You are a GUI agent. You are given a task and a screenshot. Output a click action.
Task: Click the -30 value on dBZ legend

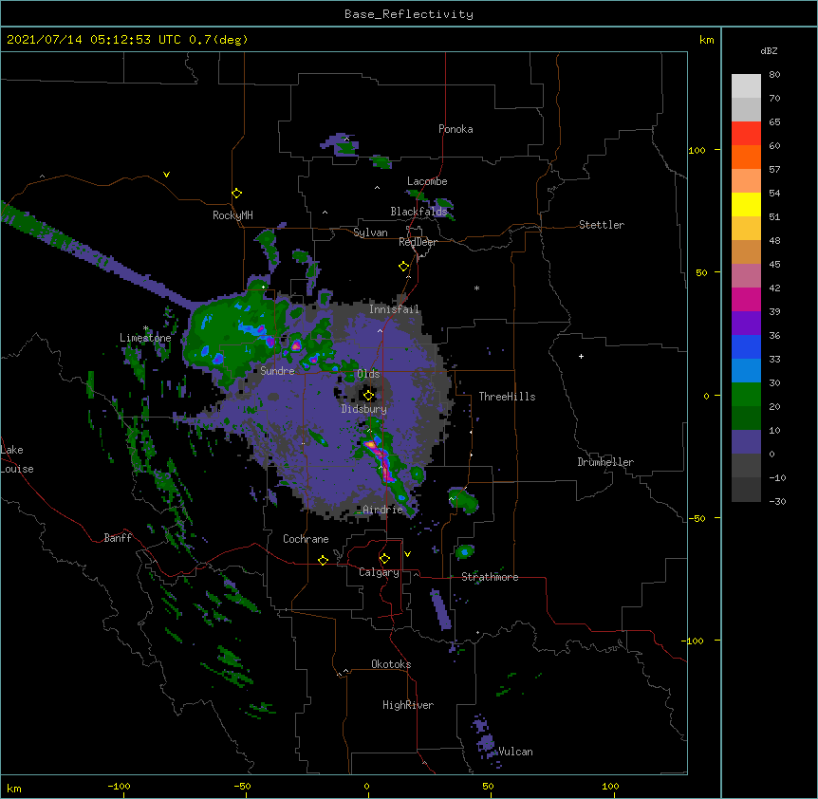click(777, 501)
